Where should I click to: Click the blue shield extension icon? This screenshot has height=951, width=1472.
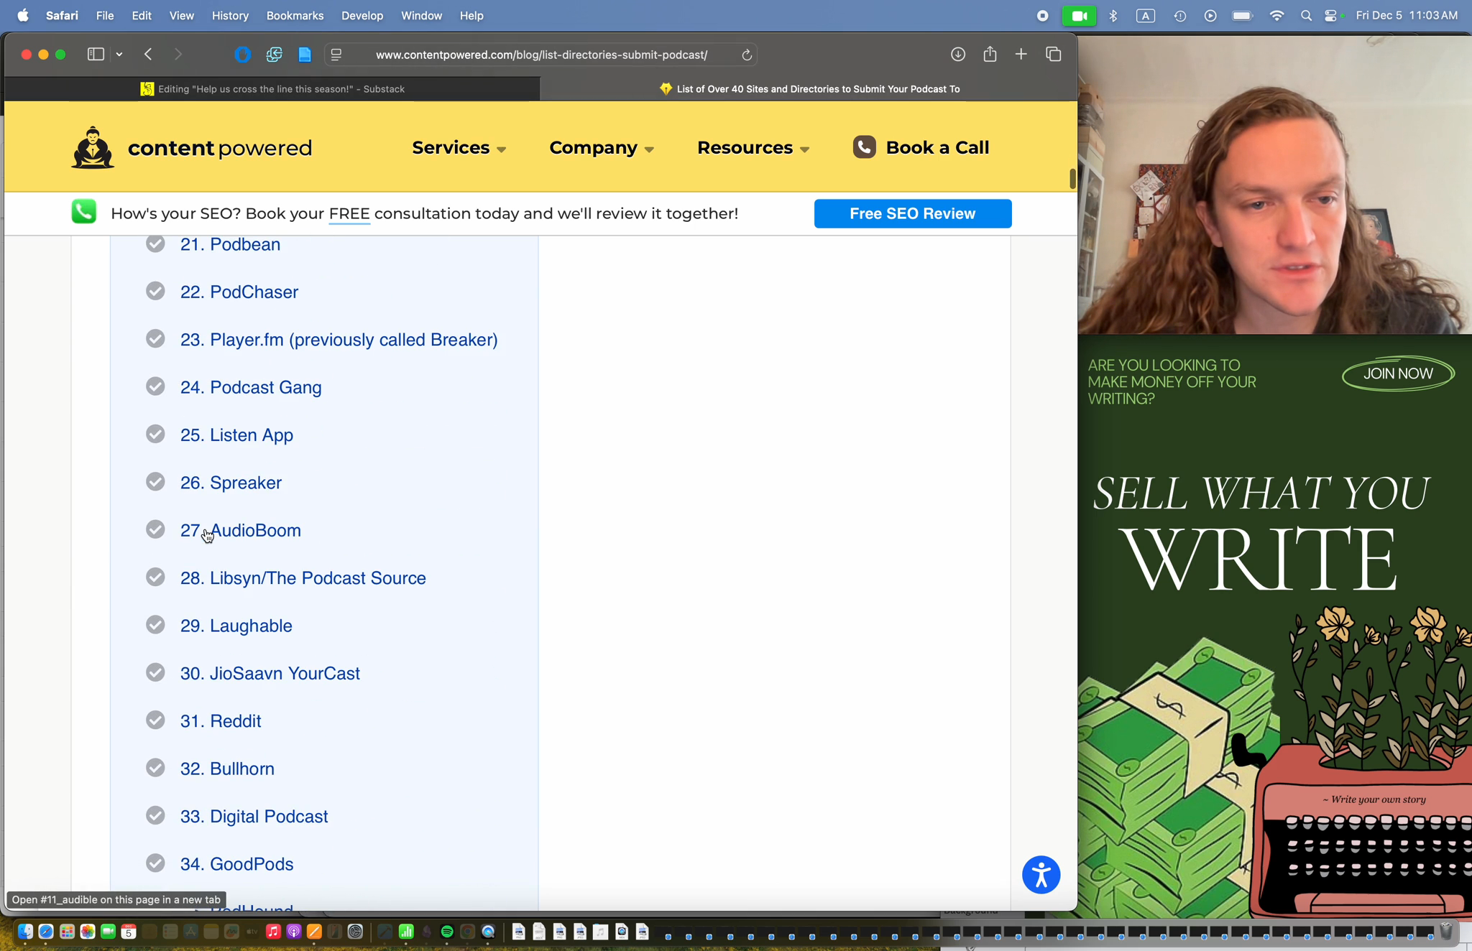[x=242, y=55]
